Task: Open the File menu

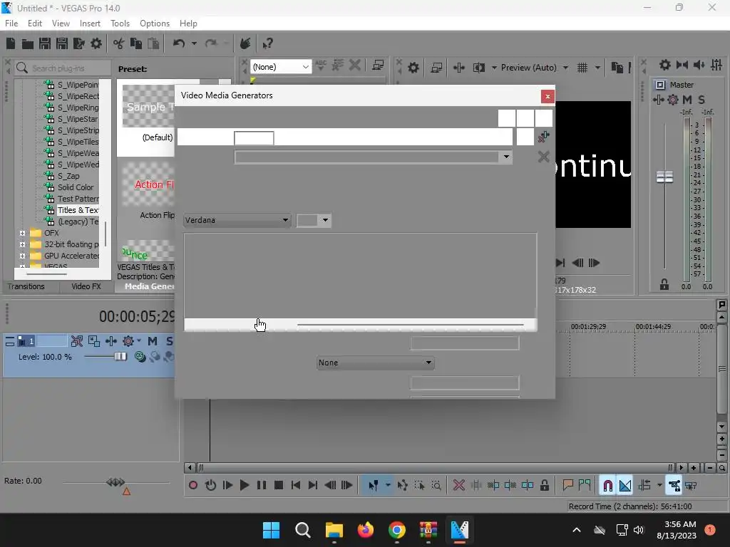Action: 11,24
